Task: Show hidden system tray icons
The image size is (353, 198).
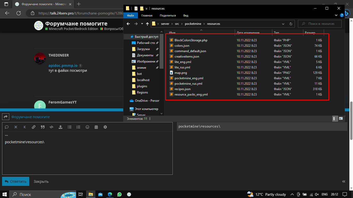Action: point(292,194)
